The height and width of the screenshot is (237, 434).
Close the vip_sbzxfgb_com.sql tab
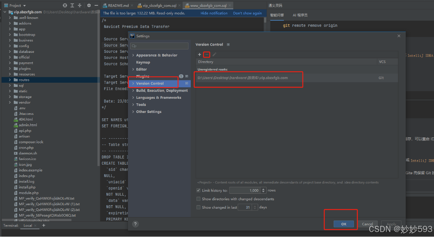coord(179,5)
